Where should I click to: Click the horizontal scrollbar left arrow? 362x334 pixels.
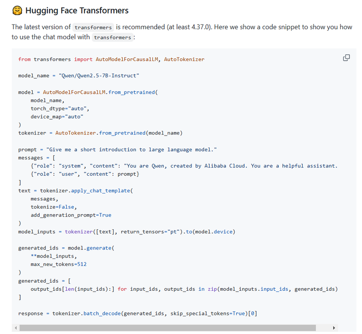16,328
